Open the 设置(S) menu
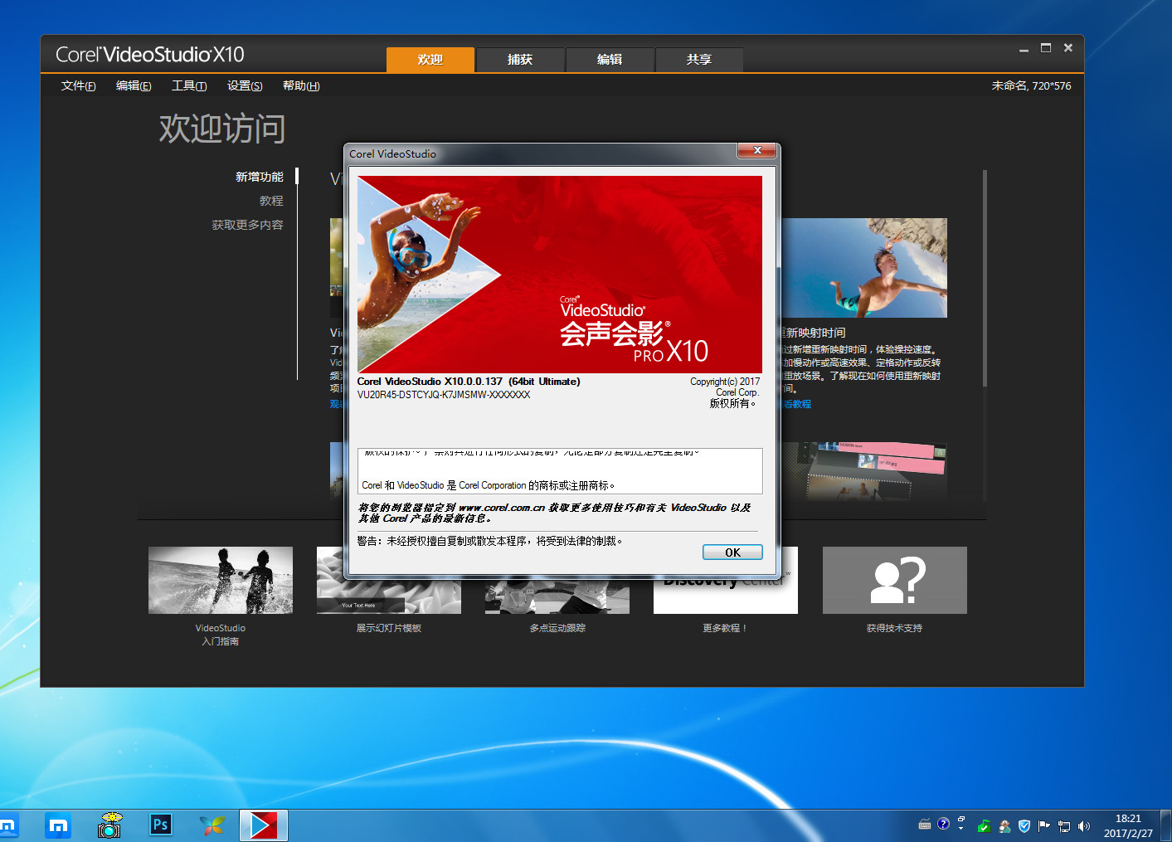This screenshot has height=842, width=1172. click(245, 85)
